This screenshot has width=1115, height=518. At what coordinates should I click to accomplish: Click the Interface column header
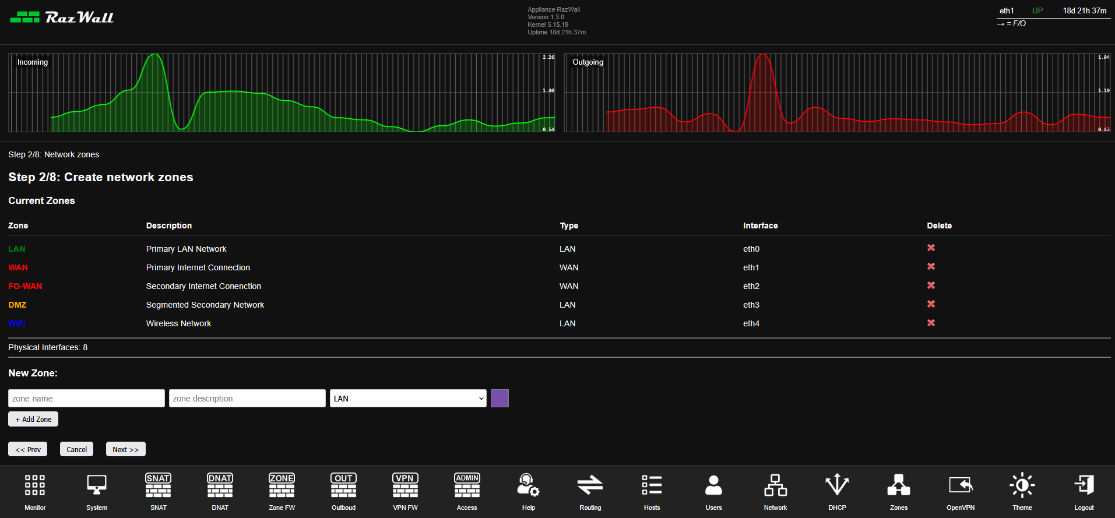tap(761, 225)
